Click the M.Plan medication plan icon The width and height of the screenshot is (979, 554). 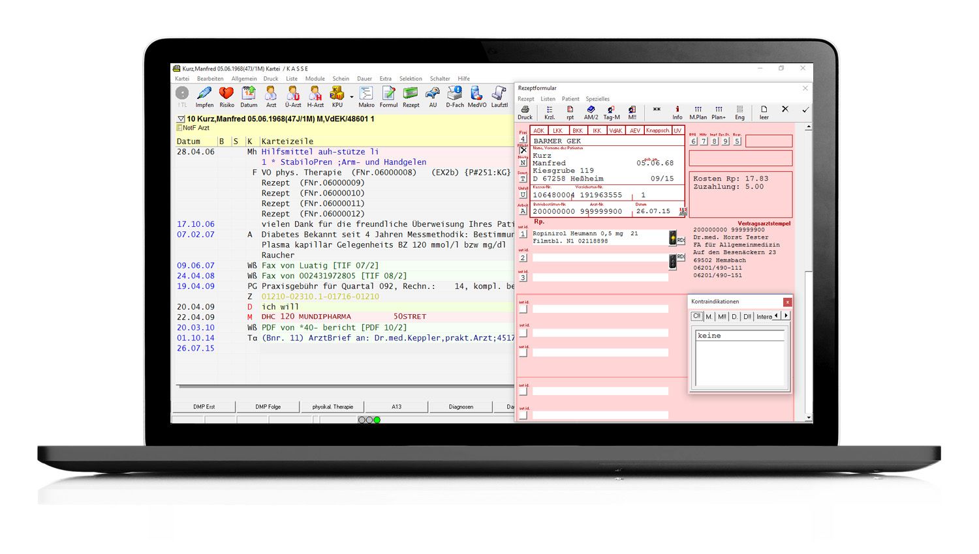(698, 112)
